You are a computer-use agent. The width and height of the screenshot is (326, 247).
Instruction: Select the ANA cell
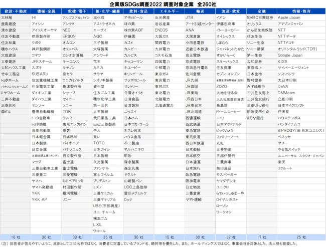200,30
